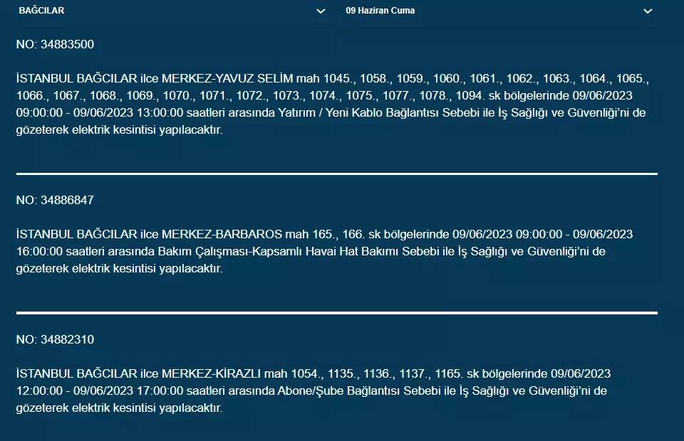Click the 09 Haziran Cuma date label
The width and height of the screenshot is (684, 441).
click(x=379, y=11)
